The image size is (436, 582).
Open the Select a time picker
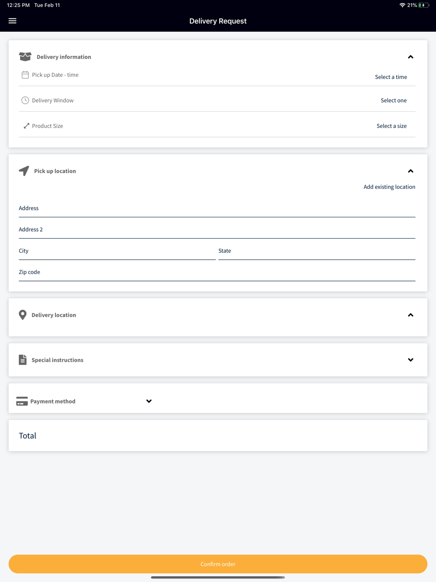tap(391, 77)
